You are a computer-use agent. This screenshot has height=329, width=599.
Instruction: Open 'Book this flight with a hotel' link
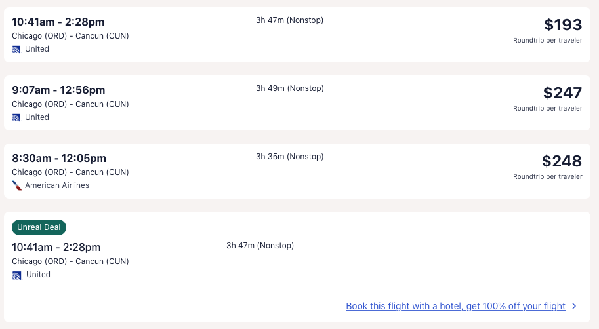455,306
